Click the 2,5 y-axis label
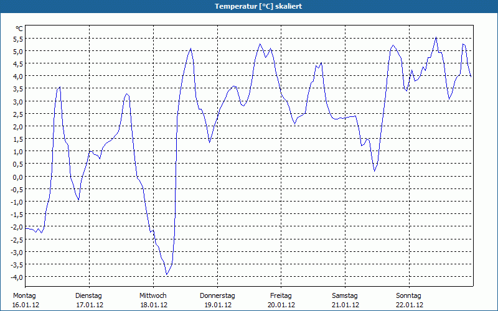This screenshot has height=311, width=498. (18, 114)
